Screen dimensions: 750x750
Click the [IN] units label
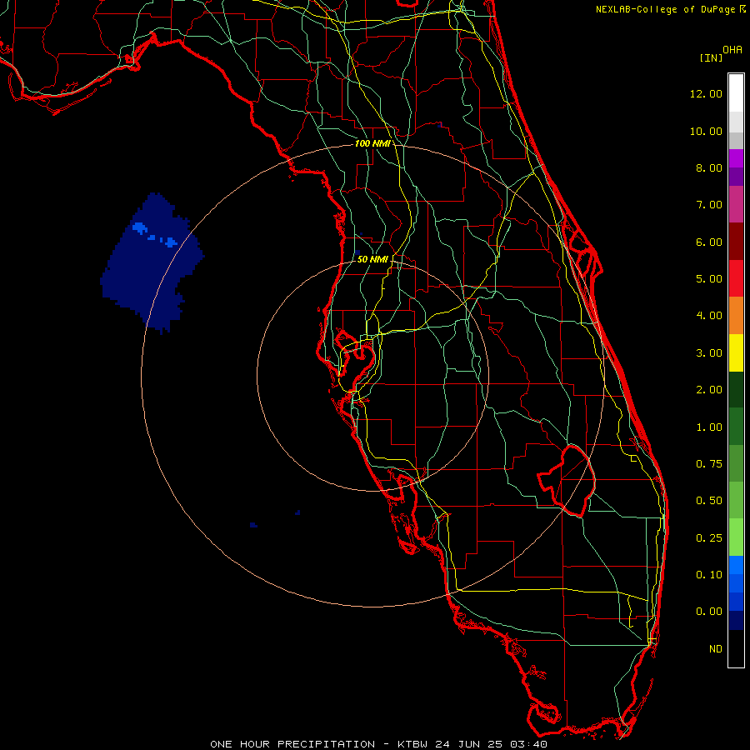[x=711, y=57]
